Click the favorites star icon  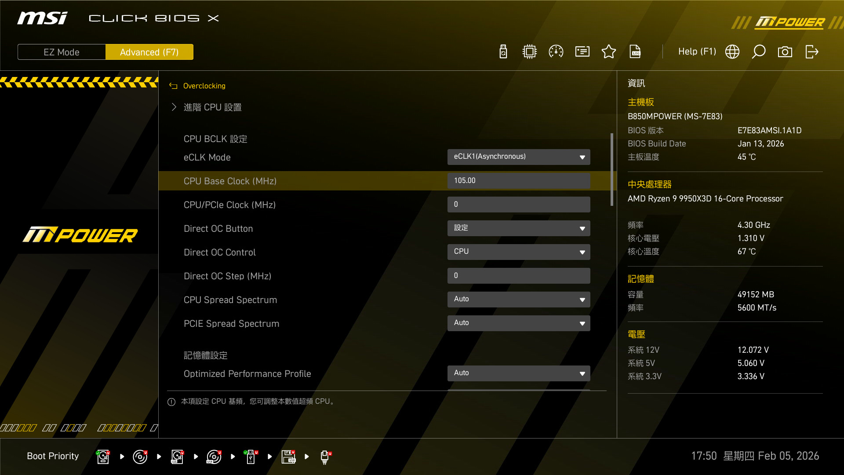point(609,52)
